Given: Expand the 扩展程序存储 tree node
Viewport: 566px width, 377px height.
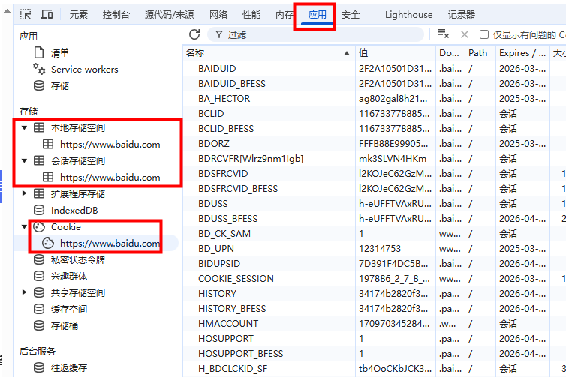Looking at the screenshot, I should point(24,193).
